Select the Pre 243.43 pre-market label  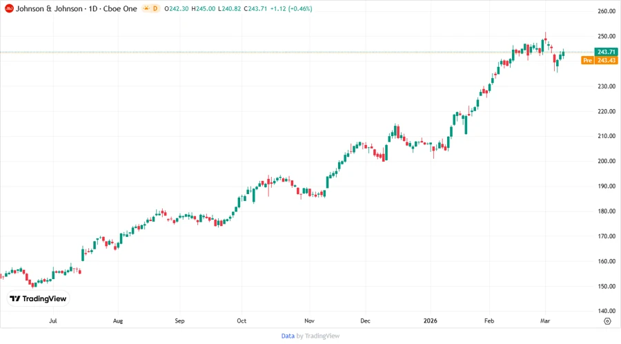click(600, 60)
